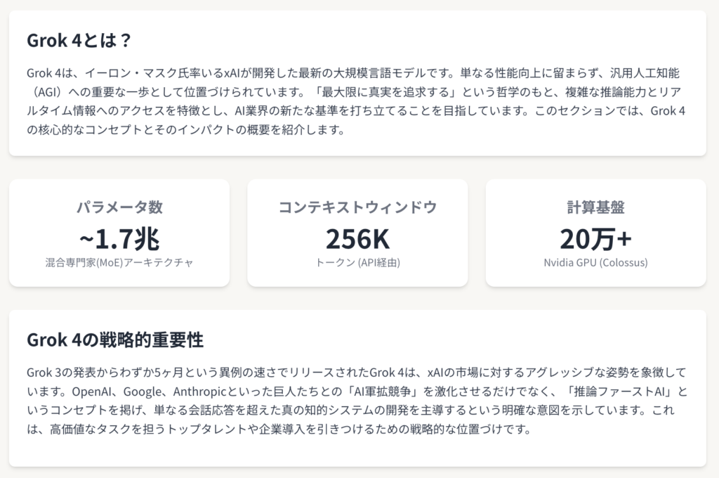Viewport: 719px width, 478px height.
Task: Click the 'Grok 4とは？' heading
Action: [x=79, y=40]
